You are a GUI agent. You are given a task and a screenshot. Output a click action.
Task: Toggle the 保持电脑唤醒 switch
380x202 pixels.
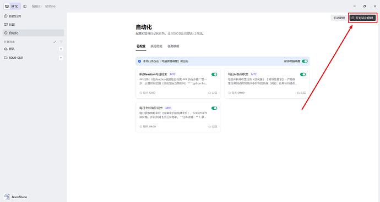305,61
